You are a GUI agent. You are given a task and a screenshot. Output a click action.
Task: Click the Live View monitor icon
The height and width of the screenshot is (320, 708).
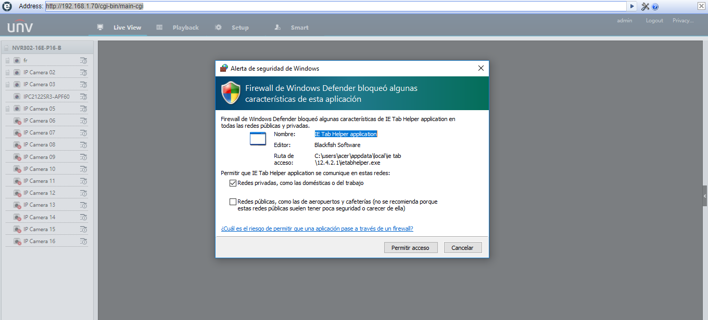(99, 27)
